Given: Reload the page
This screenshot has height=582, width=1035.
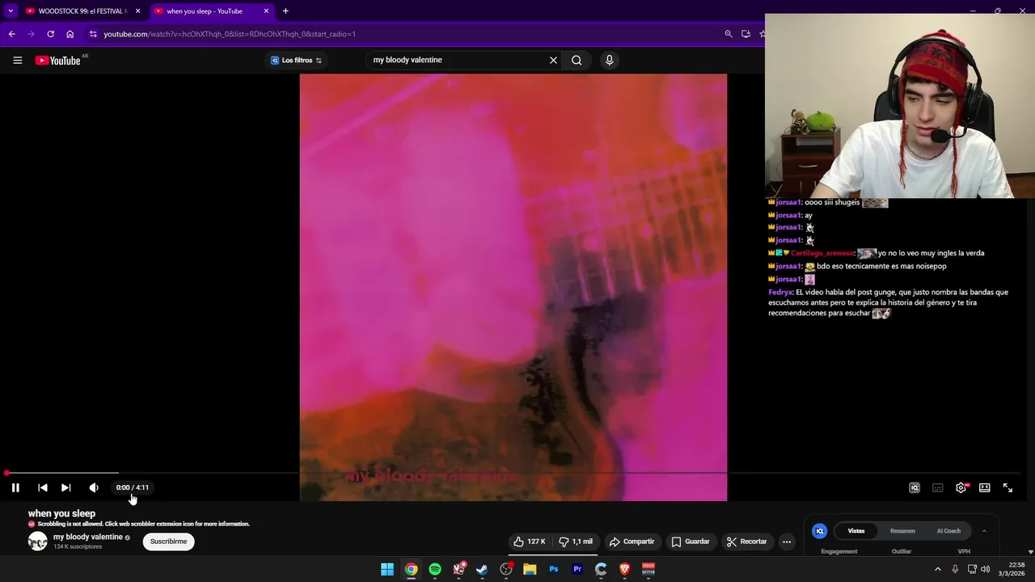Looking at the screenshot, I should (50, 34).
